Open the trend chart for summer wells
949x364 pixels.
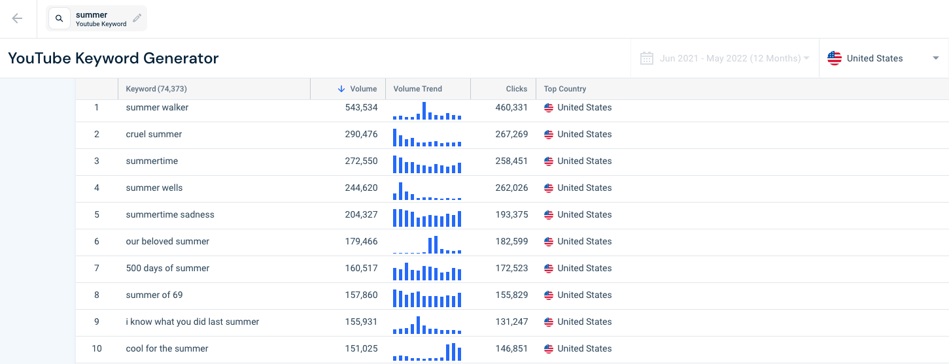coord(427,188)
